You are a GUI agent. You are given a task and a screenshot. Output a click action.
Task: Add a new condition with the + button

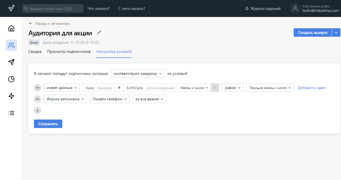(x=37, y=110)
